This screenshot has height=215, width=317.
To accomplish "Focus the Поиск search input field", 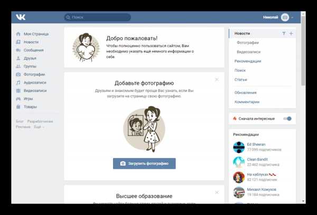I will (98, 17).
